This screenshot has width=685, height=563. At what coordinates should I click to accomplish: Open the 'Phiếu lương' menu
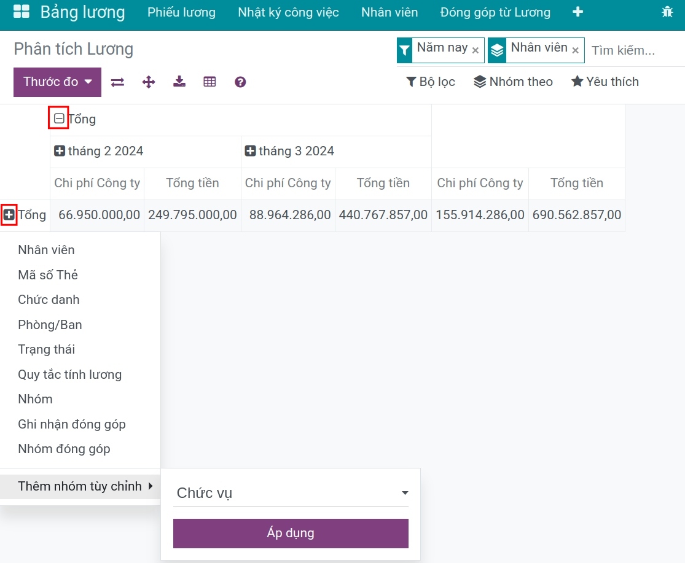click(x=181, y=12)
